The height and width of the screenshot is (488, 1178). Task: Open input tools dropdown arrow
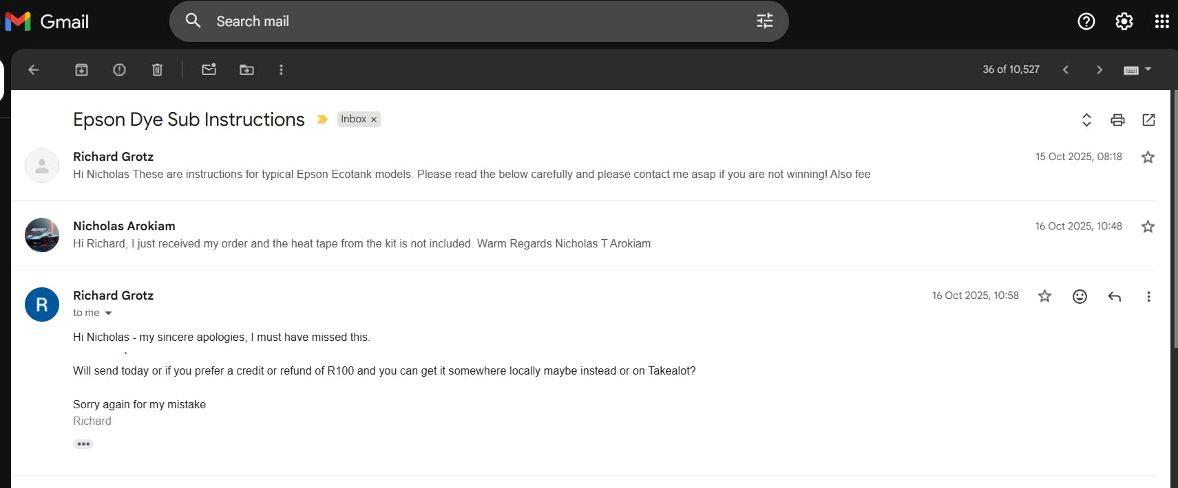pyautogui.click(x=1148, y=69)
